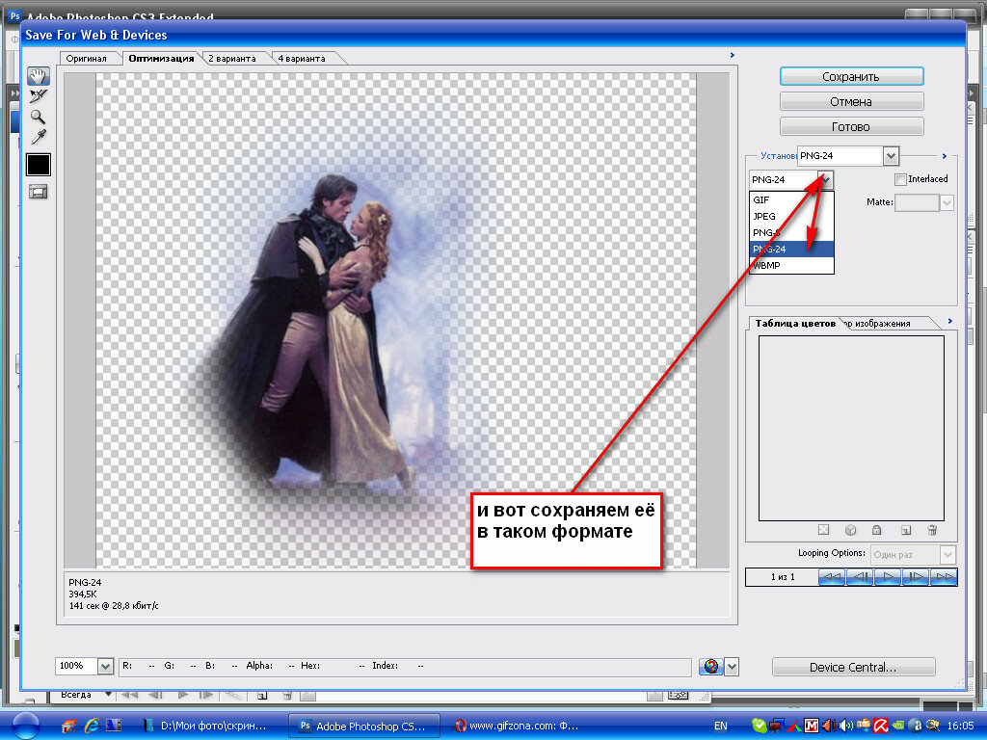This screenshot has width=987, height=740.
Task: Enable the Interlaced checkbox
Action: pos(900,179)
